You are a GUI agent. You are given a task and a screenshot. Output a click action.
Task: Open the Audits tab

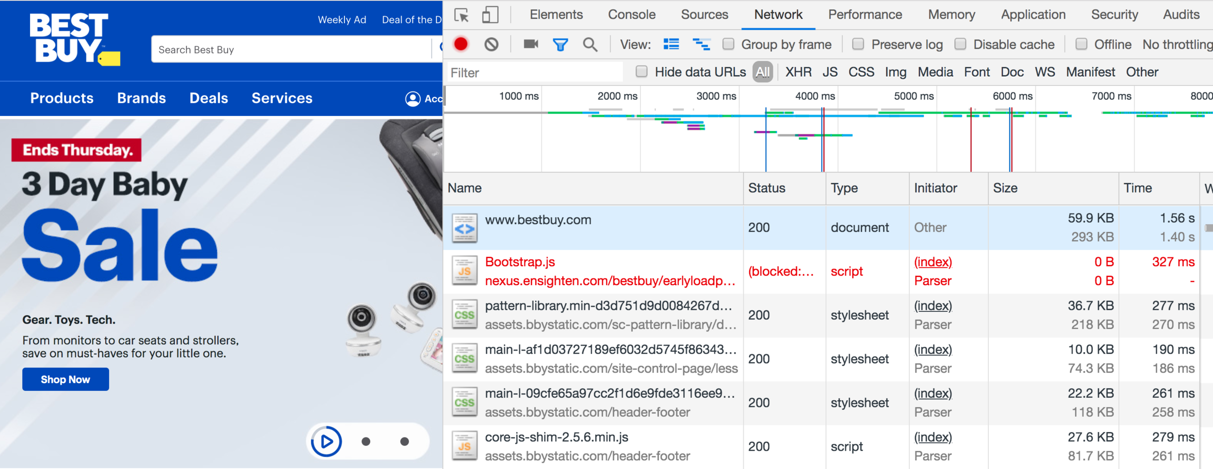tap(1181, 15)
